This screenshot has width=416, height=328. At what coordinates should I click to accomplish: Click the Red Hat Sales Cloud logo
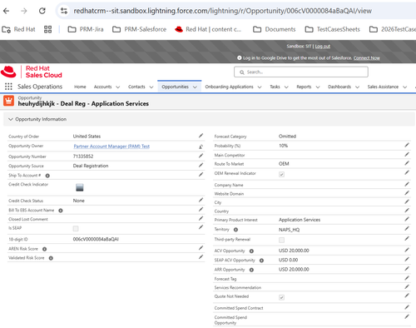(x=32, y=72)
